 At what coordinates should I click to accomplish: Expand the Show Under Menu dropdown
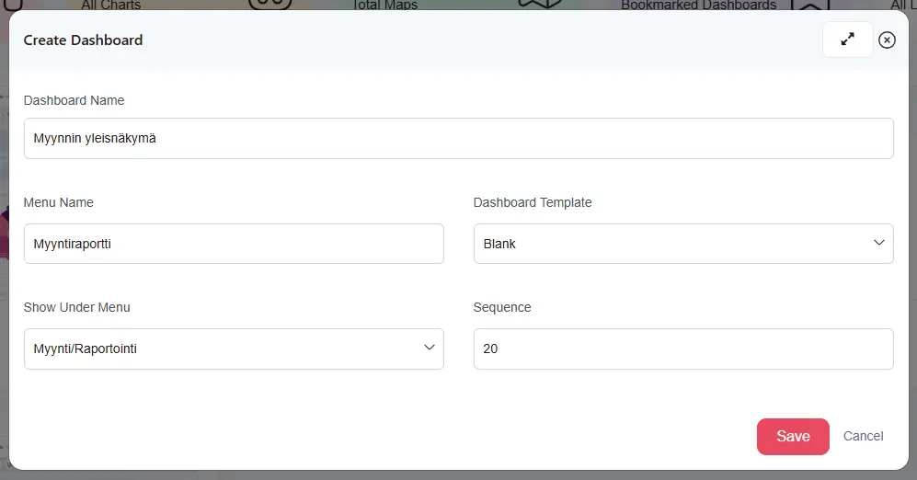[x=234, y=349]
